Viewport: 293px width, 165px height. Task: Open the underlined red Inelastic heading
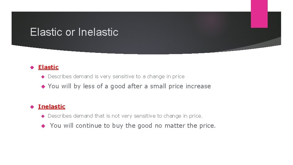52,107
